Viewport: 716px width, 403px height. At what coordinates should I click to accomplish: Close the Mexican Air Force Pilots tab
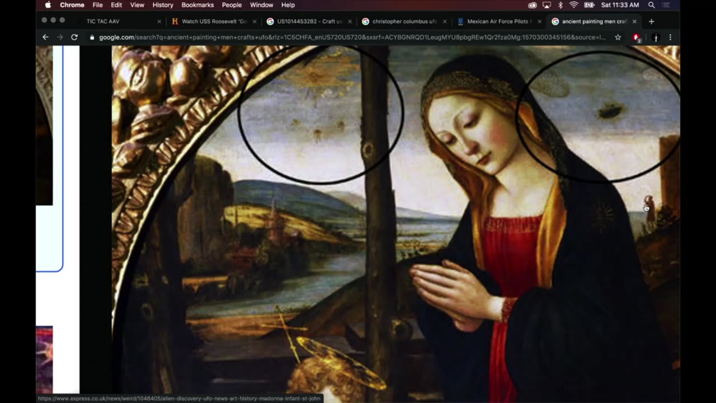(x=540, y=21)
